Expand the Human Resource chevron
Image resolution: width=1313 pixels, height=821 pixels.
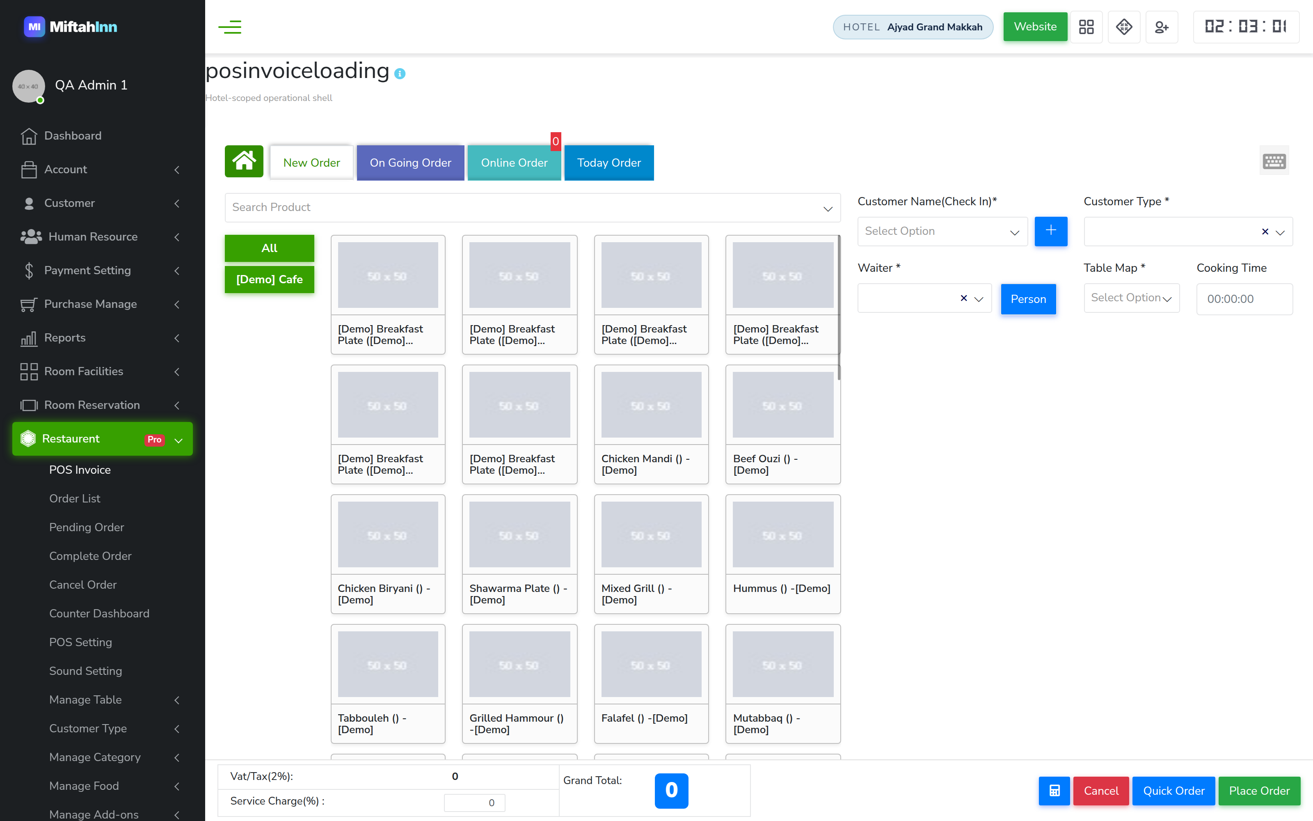tap(177, 237)
